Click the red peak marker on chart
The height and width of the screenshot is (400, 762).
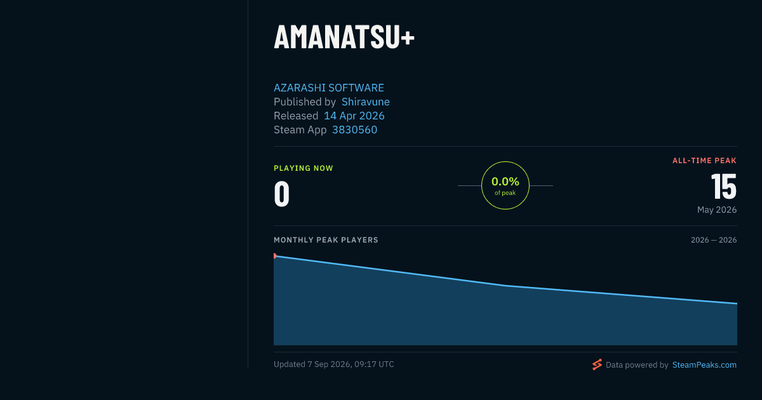tap(275, 256)
